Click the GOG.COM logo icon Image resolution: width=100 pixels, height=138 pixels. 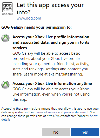pos(7,7)
